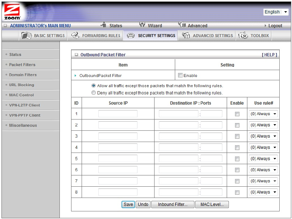Open rule 4 Use rule# dropdown
The height and width of the screenshot is (219, 292).
click(x=263, y=147)
